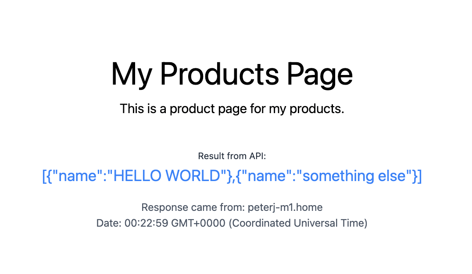The height and width of the screenshot is (274, 472).
Task: Click the "This is a product page" subtitle
Action: point(232,109)
